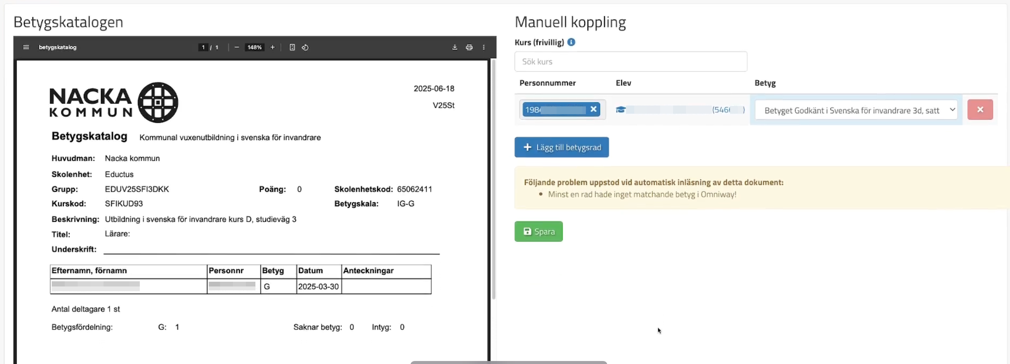
Task: Remove the personnummer tag with its X
Action: pos(594,109)
